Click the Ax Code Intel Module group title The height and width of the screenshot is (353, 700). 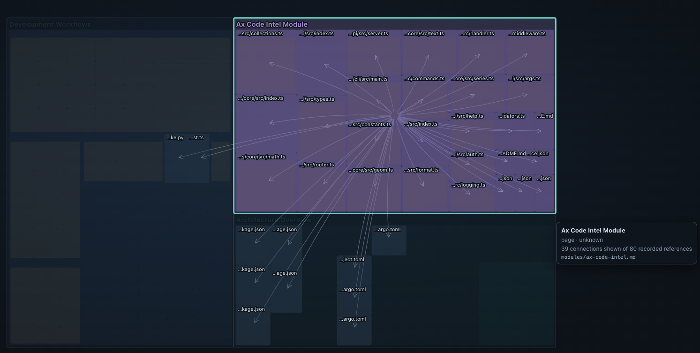(272, 24)
